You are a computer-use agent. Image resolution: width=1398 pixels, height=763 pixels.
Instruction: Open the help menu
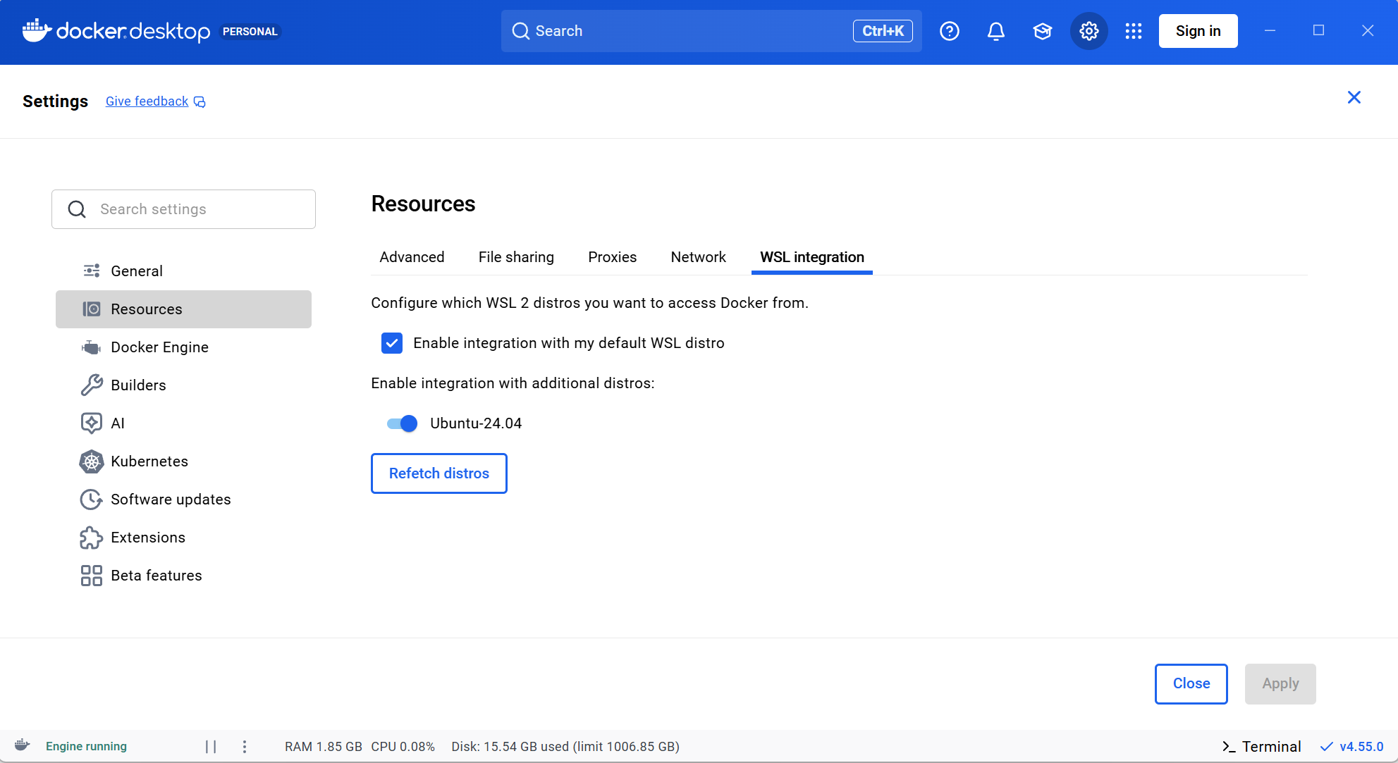tap(950, 31)
